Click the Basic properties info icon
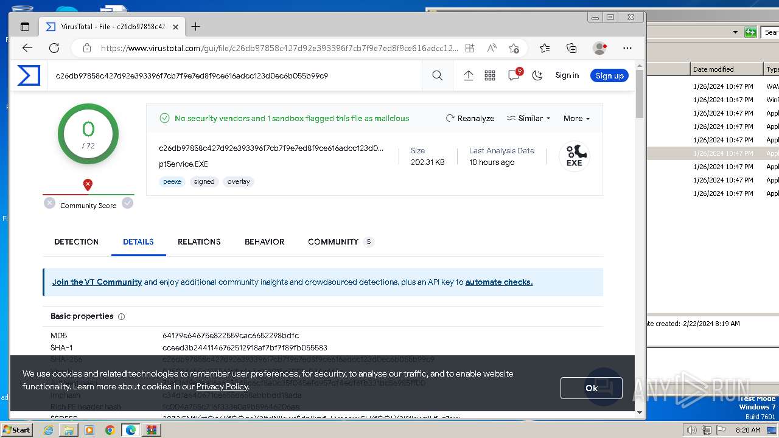 [121, 316]
